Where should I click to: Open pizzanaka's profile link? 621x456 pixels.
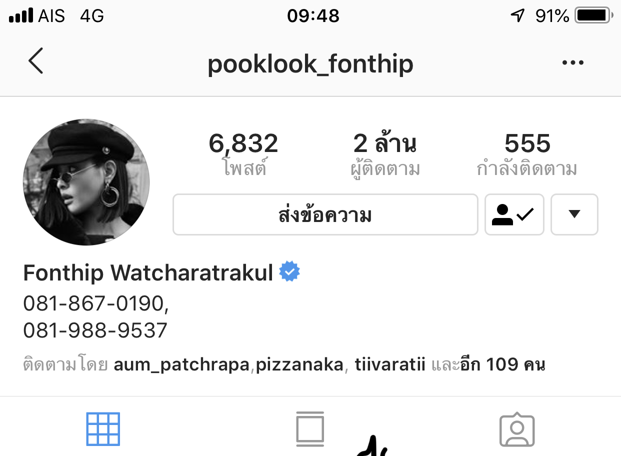click(299, 365)
